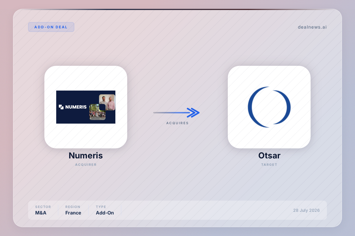The height and width of the screenshot is (236, 355).
Task: Click the Numeris logo card
Action: tap(86, 107)
